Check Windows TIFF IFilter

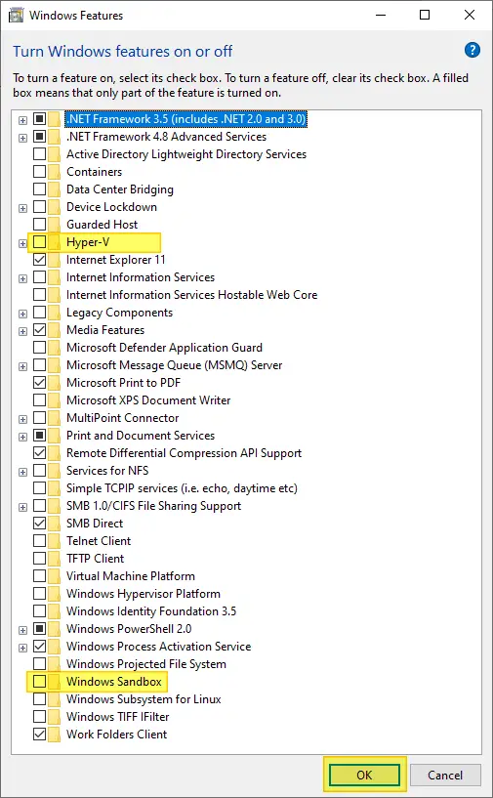[x=39, y=717]
